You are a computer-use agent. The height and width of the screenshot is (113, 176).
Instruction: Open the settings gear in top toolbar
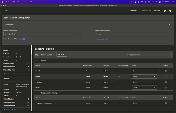[x=164, y=11]
